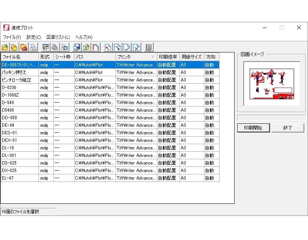Click the drawing preview thumbnail image

[x=271, y=84]
